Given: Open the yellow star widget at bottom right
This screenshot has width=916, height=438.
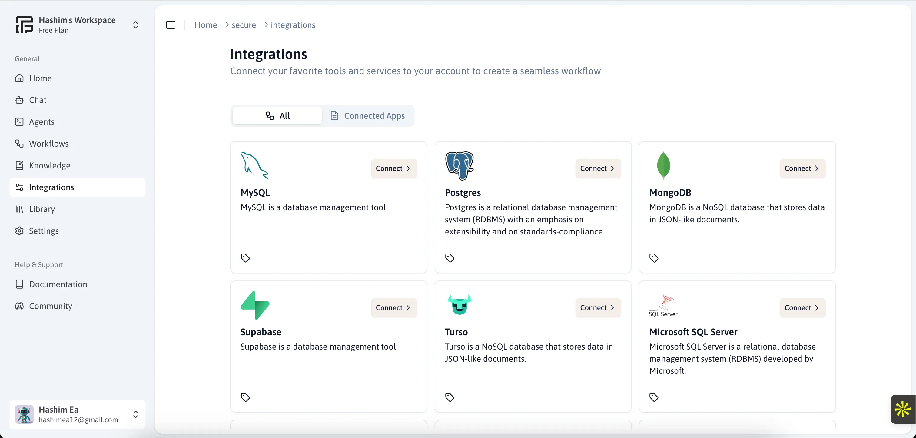Looking at the screenshot, I should click(x=903, y=409).
